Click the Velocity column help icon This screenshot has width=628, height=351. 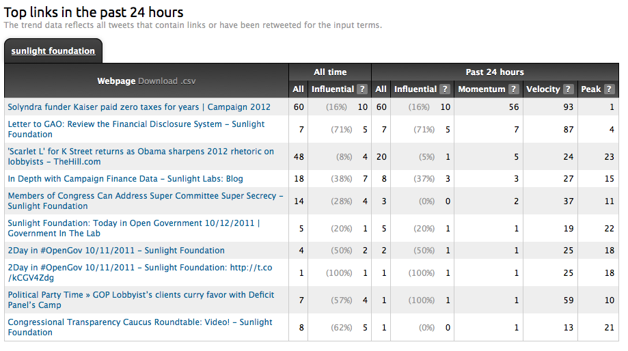pyautogui.click(x=569, y=89)
